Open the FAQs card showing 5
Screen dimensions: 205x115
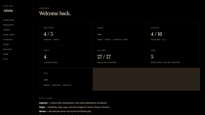(173, 57)
